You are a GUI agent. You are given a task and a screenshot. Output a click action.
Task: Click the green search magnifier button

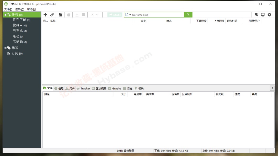coord(188,15)
